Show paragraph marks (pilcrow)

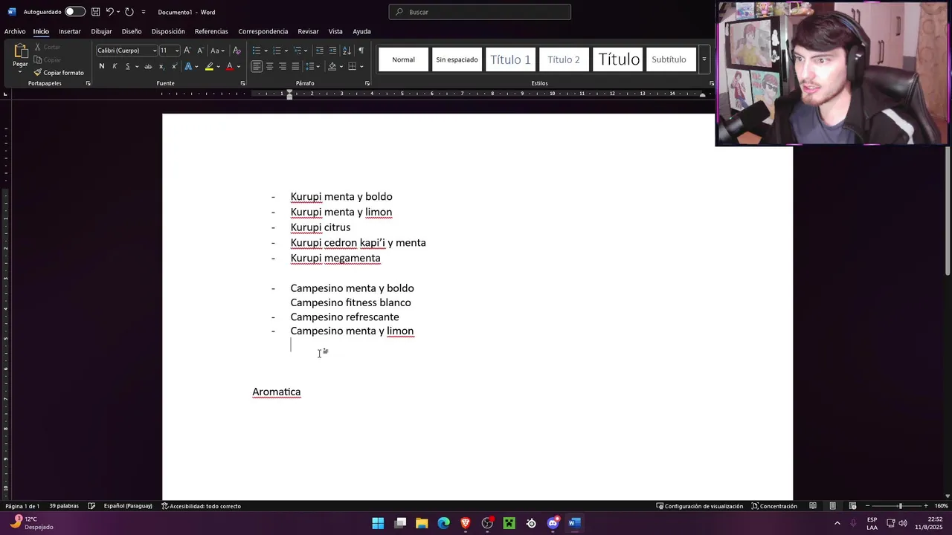pos(361,51)
